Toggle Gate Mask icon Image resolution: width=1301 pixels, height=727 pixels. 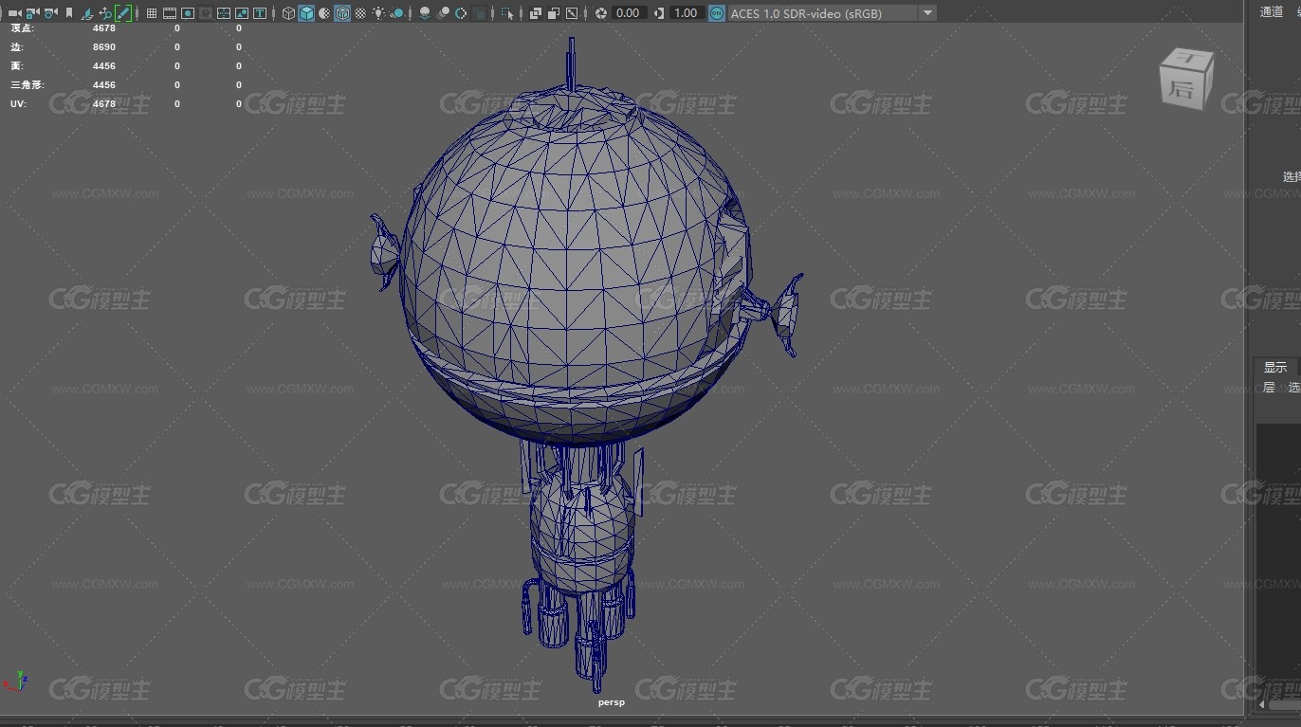coord(206,13)
